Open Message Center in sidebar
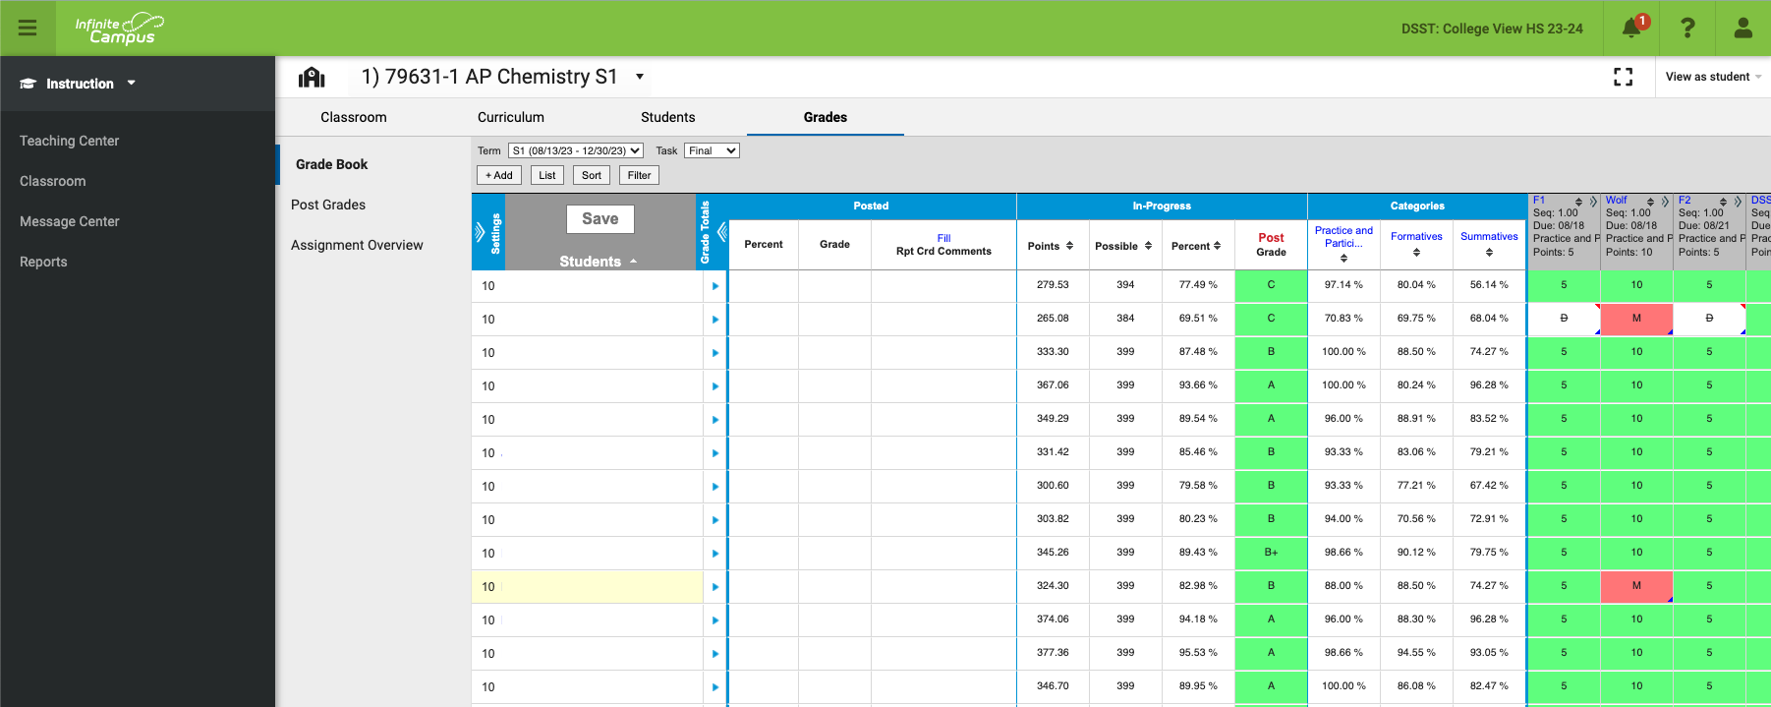1771x707 pixels. [x=69, y=221]
